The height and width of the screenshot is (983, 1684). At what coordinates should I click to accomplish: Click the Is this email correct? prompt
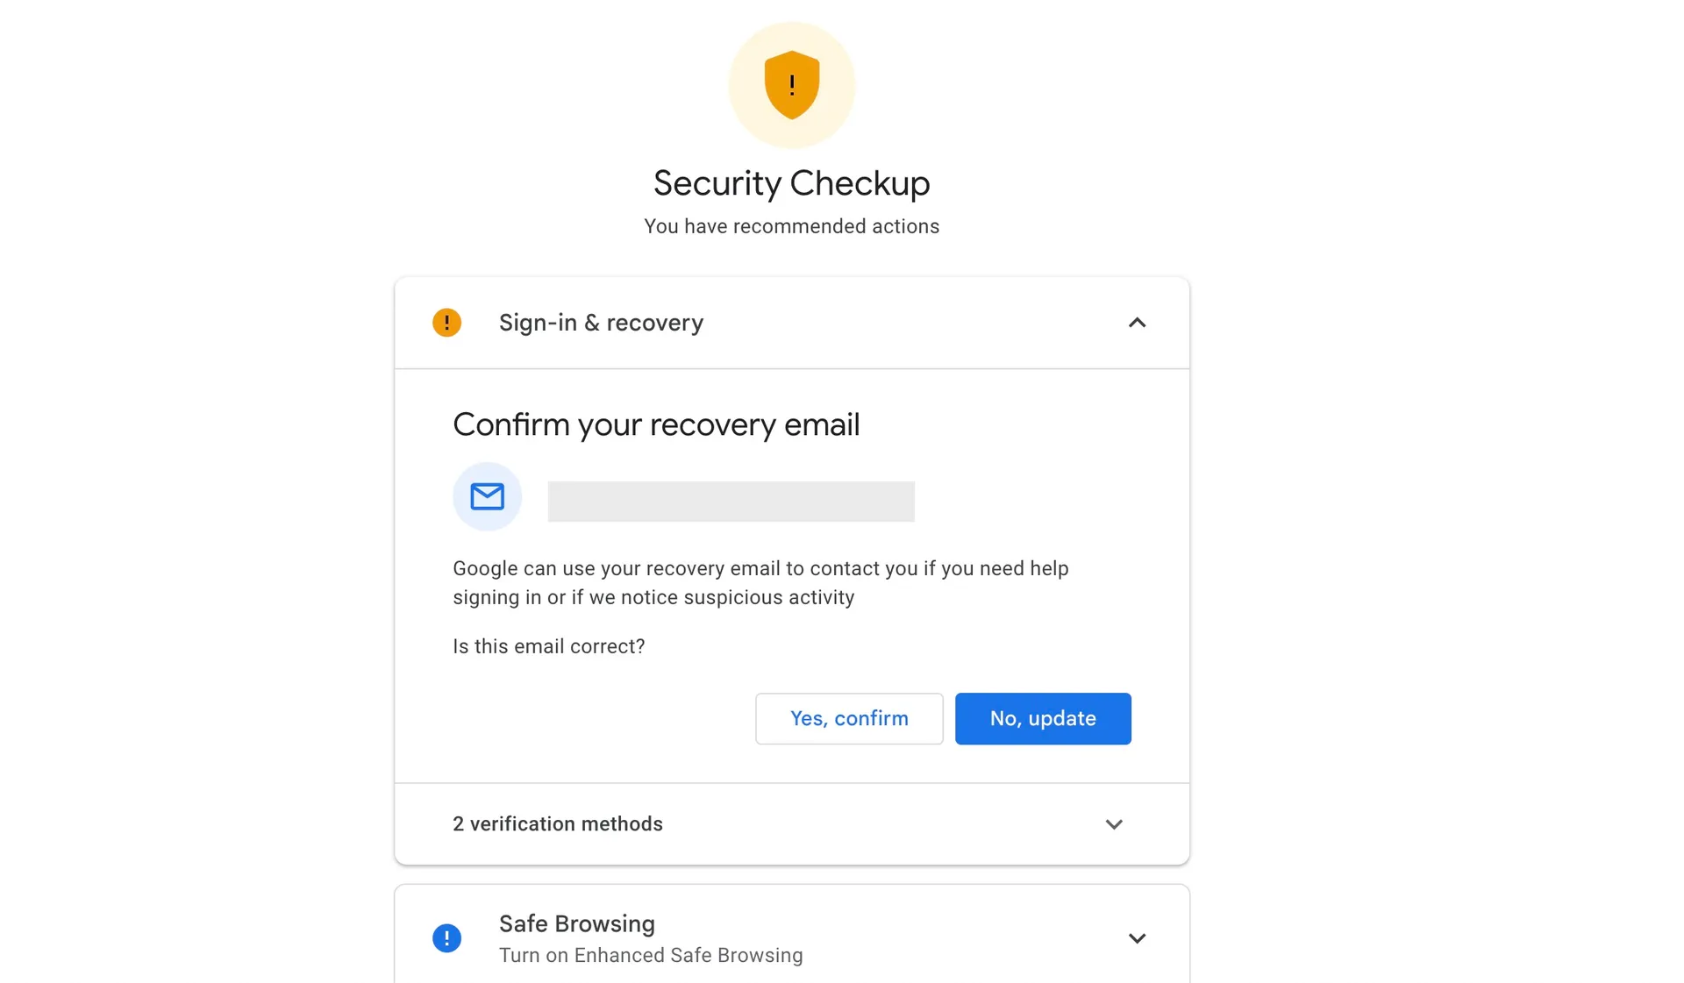click(549, 646)
